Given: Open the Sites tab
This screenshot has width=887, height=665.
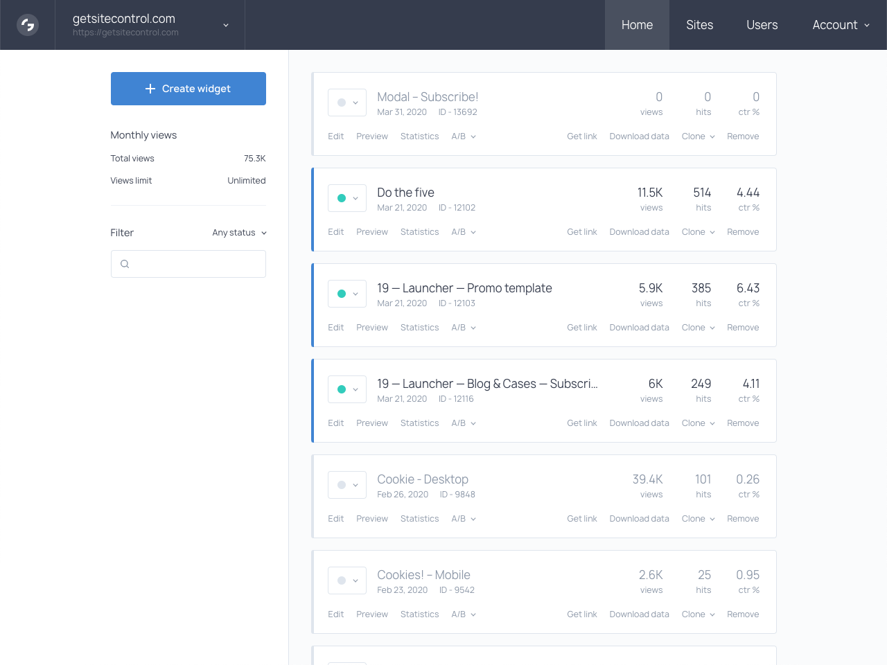Looking at the screenshot, I should pyautogui.click(x=700, y=25).
